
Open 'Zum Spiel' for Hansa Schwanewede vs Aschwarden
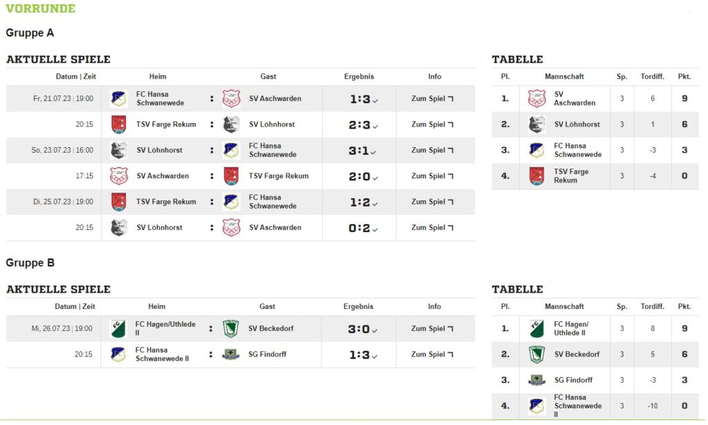[x=432, y=99]
